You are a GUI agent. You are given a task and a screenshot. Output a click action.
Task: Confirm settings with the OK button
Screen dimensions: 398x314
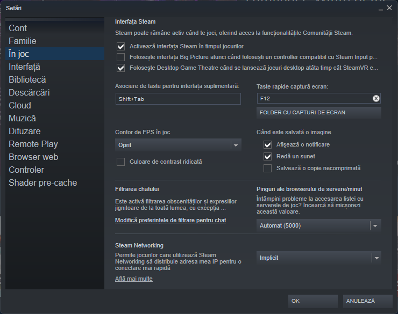(312, 301)
